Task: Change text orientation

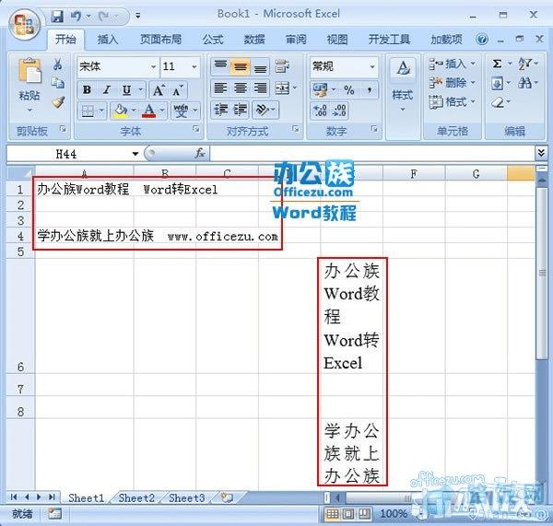Action: click(x=263, y=110)
